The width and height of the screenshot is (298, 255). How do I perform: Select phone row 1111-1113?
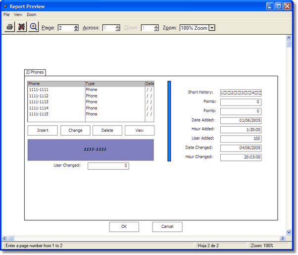[x=91, y=102]
